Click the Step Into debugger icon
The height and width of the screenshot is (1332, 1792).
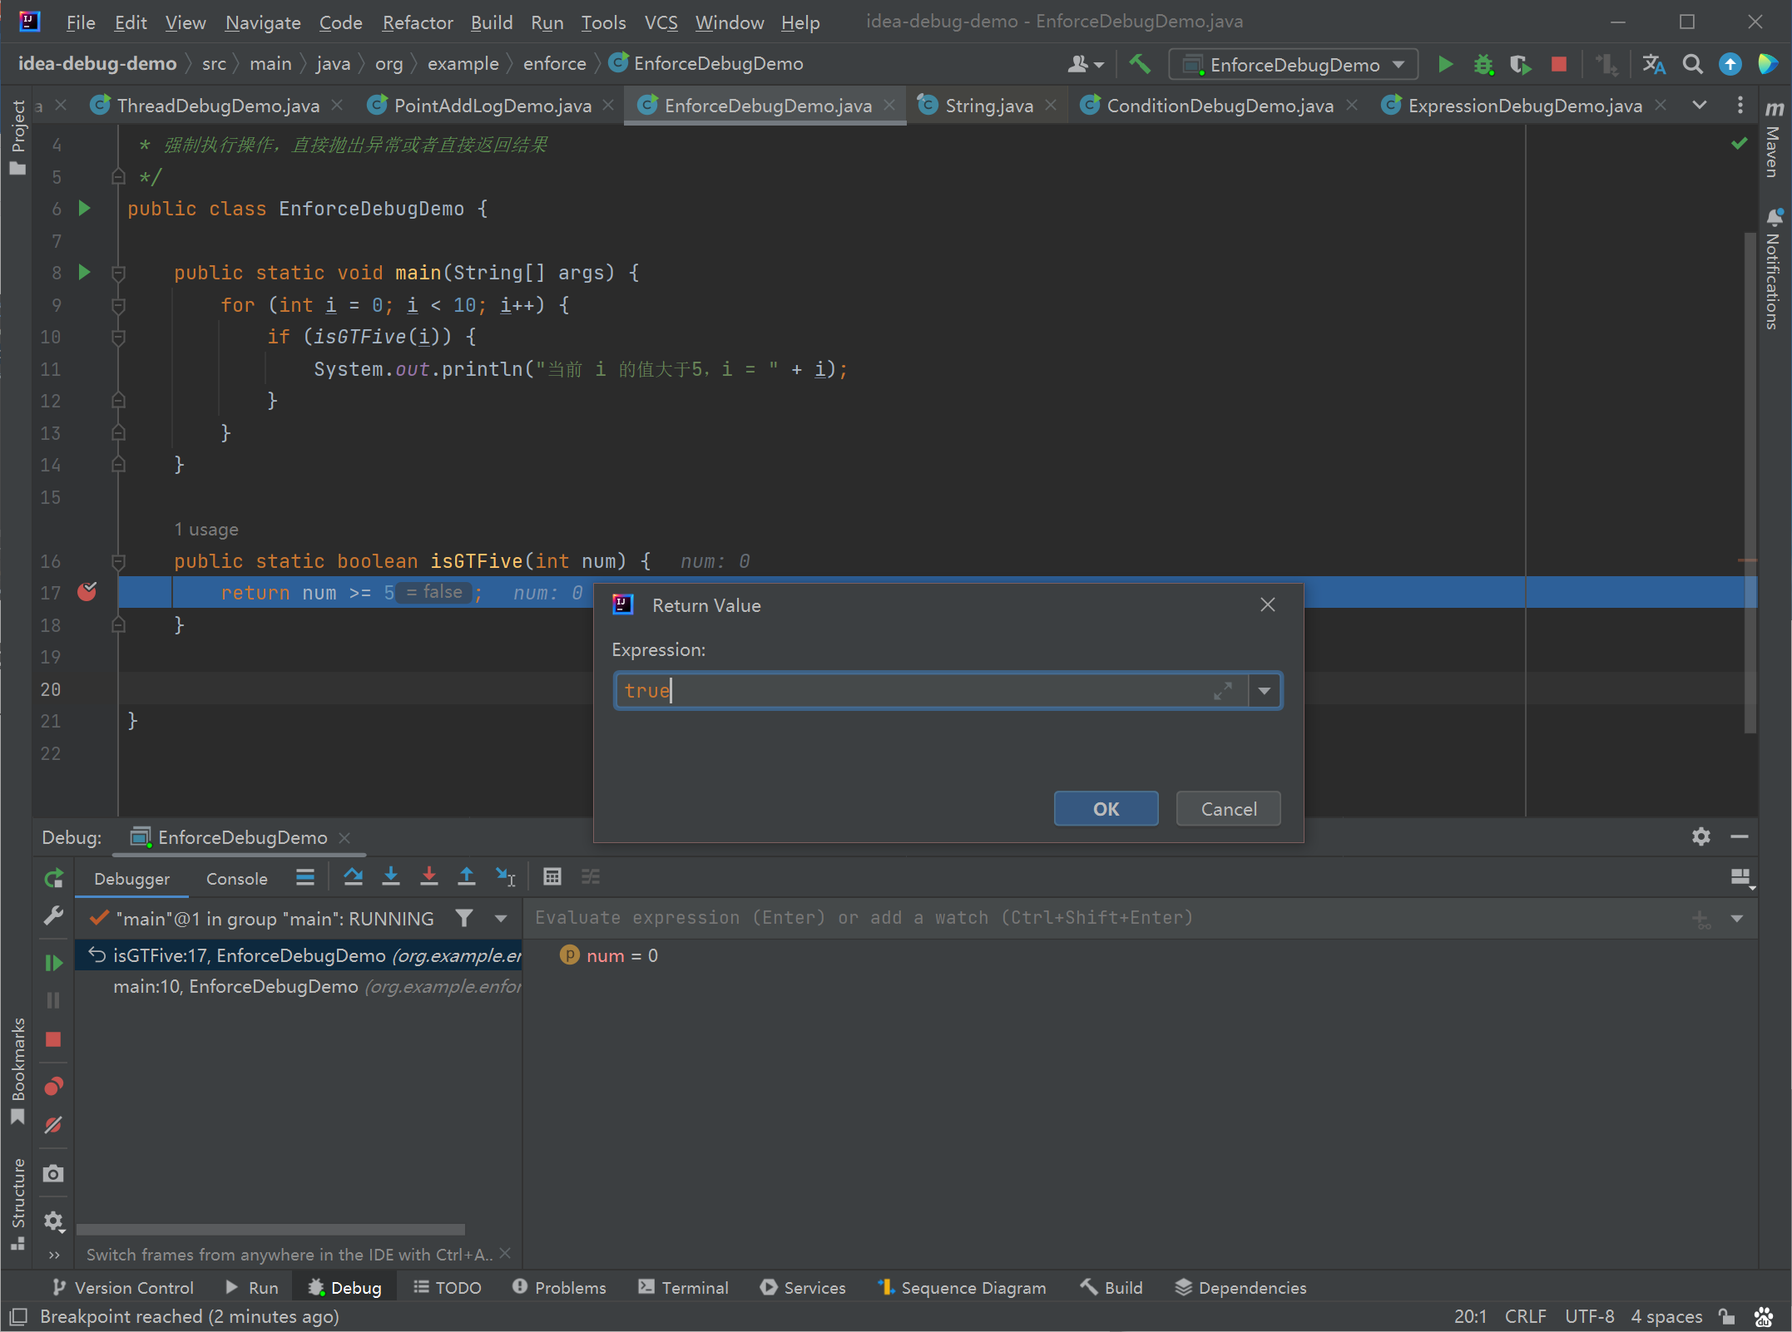[391, 876]
